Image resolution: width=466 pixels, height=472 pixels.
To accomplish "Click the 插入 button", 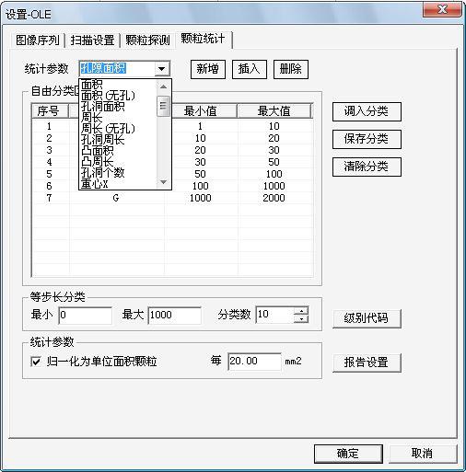I will (x=250, y=69).
